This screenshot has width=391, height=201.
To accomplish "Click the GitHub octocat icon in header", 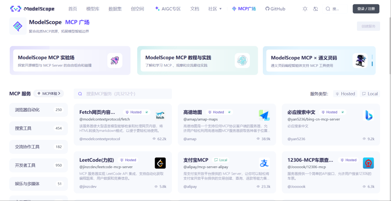I will 267,9.
